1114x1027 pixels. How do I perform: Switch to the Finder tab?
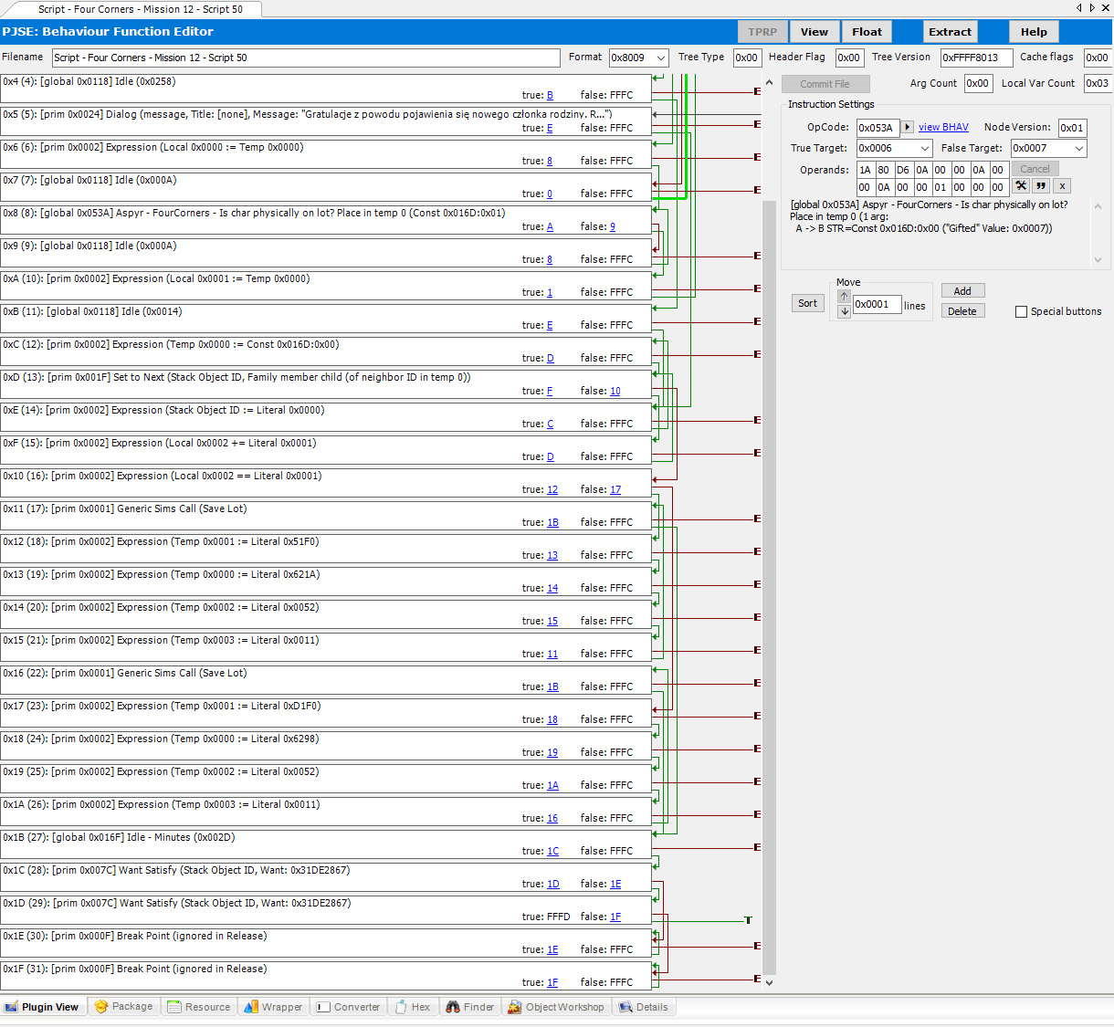[470, 1007]
